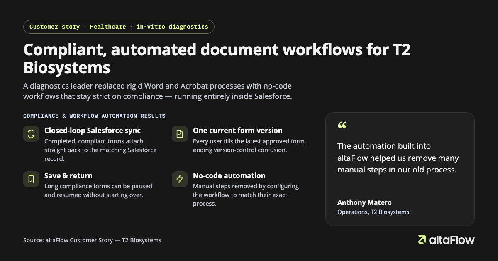
Task: Click the name 'Anthony Matero'
Action: (x=364, y=203)
